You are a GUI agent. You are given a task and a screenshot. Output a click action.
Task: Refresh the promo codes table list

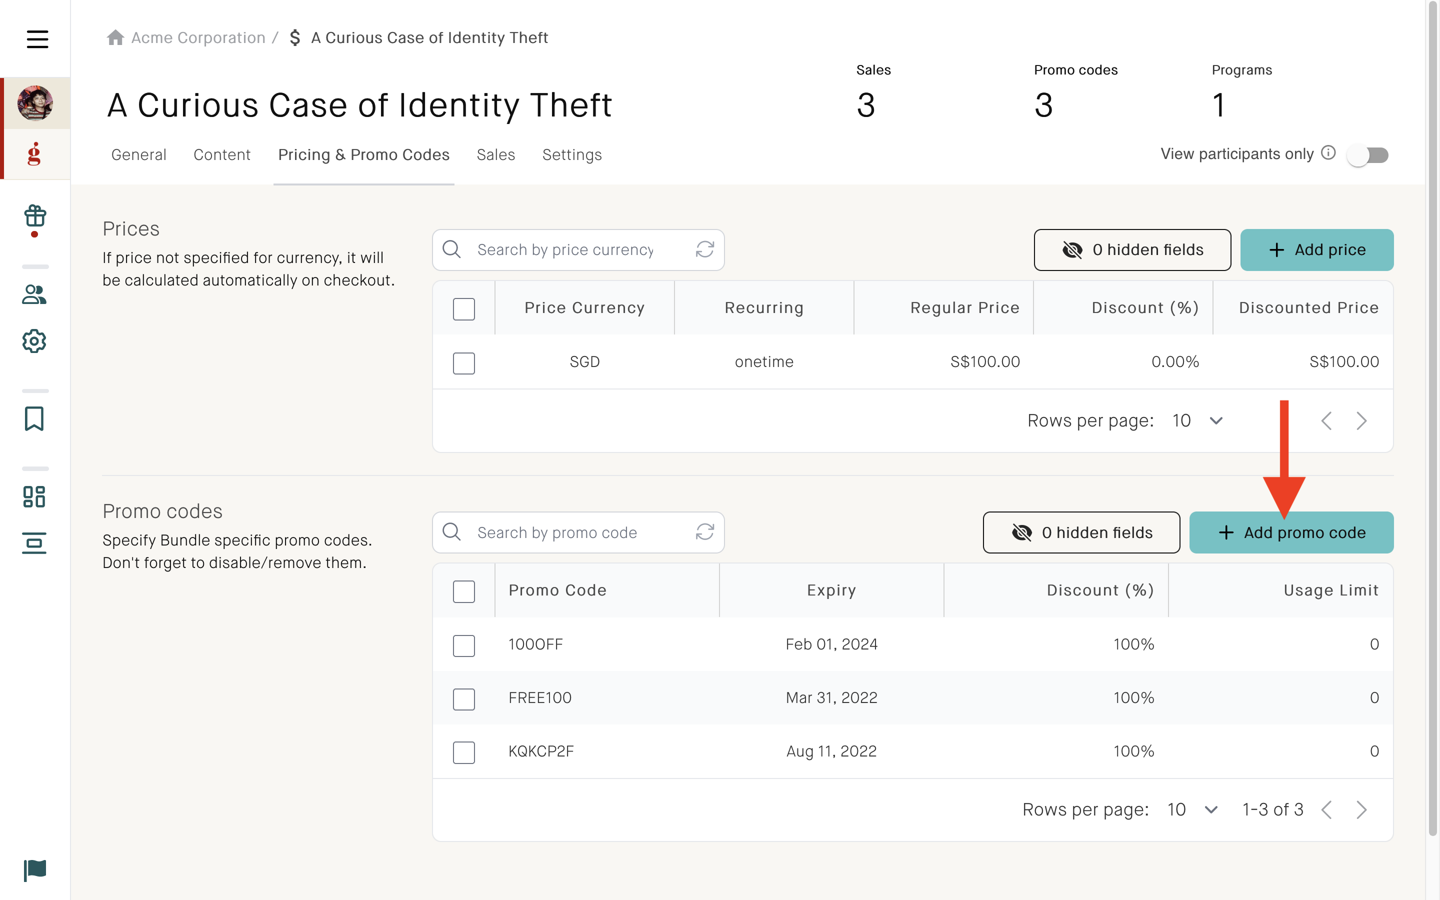(705, 532)
